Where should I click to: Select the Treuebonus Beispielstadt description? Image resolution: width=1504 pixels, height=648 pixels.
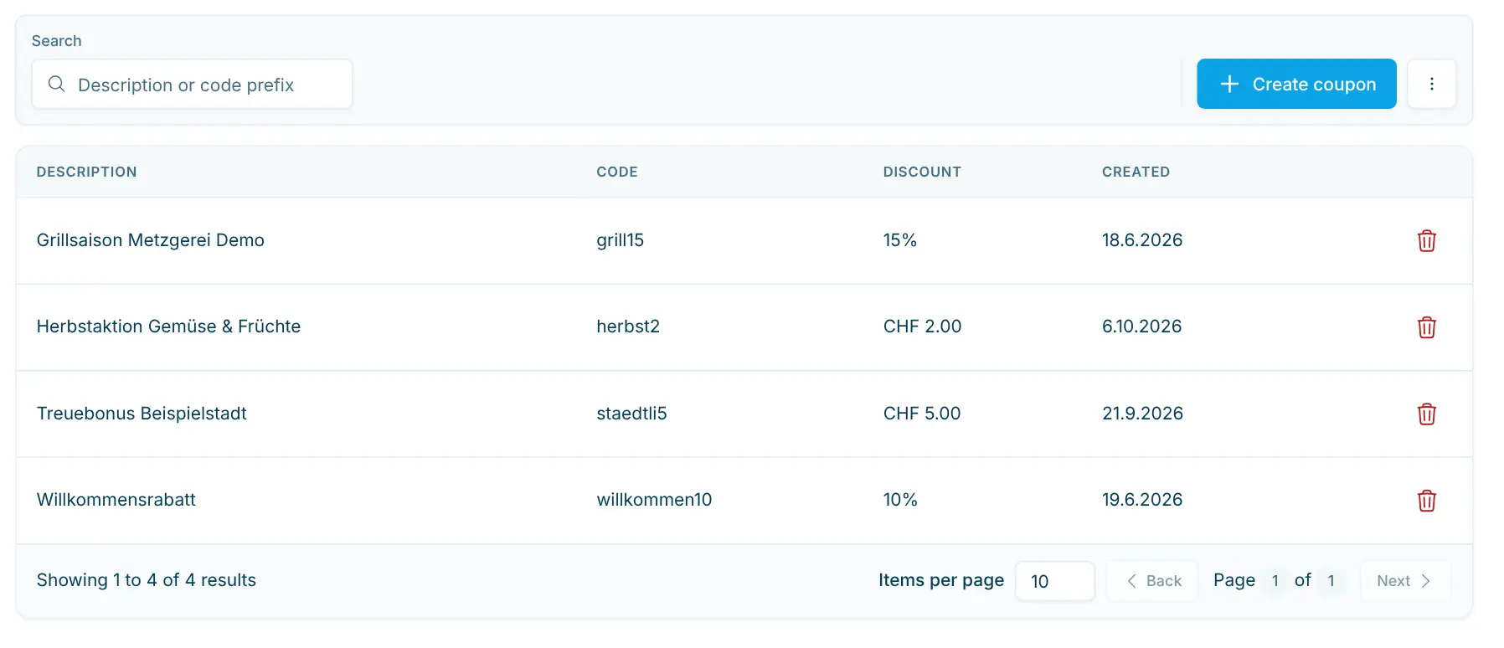coord(142,414)
